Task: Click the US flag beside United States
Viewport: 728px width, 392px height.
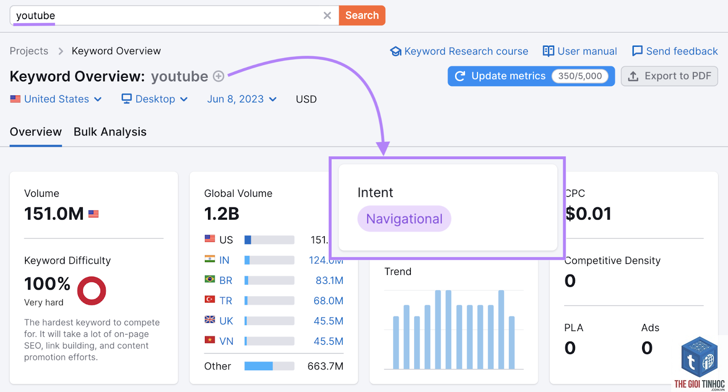Action: pyautogui.click(x=15, y=99)
